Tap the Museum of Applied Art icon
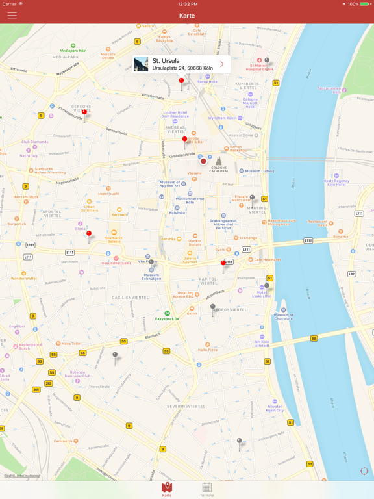 184,184
